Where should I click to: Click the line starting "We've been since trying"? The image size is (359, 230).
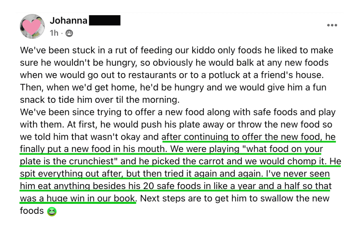coord(178,112)
